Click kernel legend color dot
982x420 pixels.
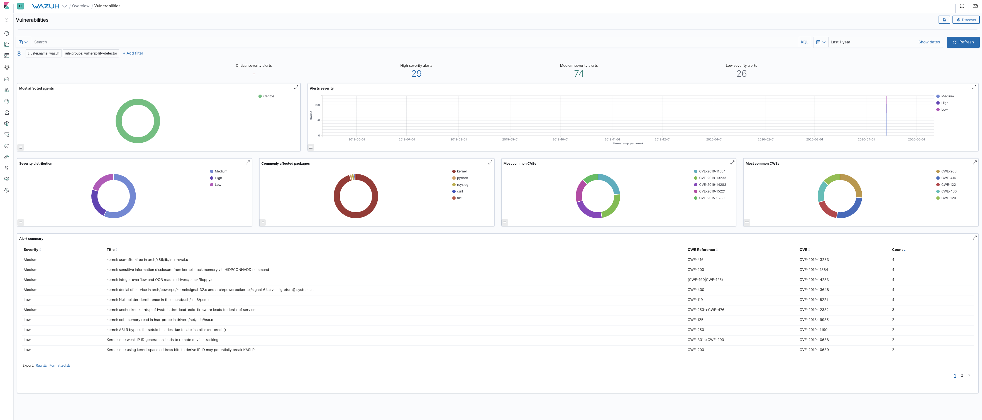pos(454,171)
